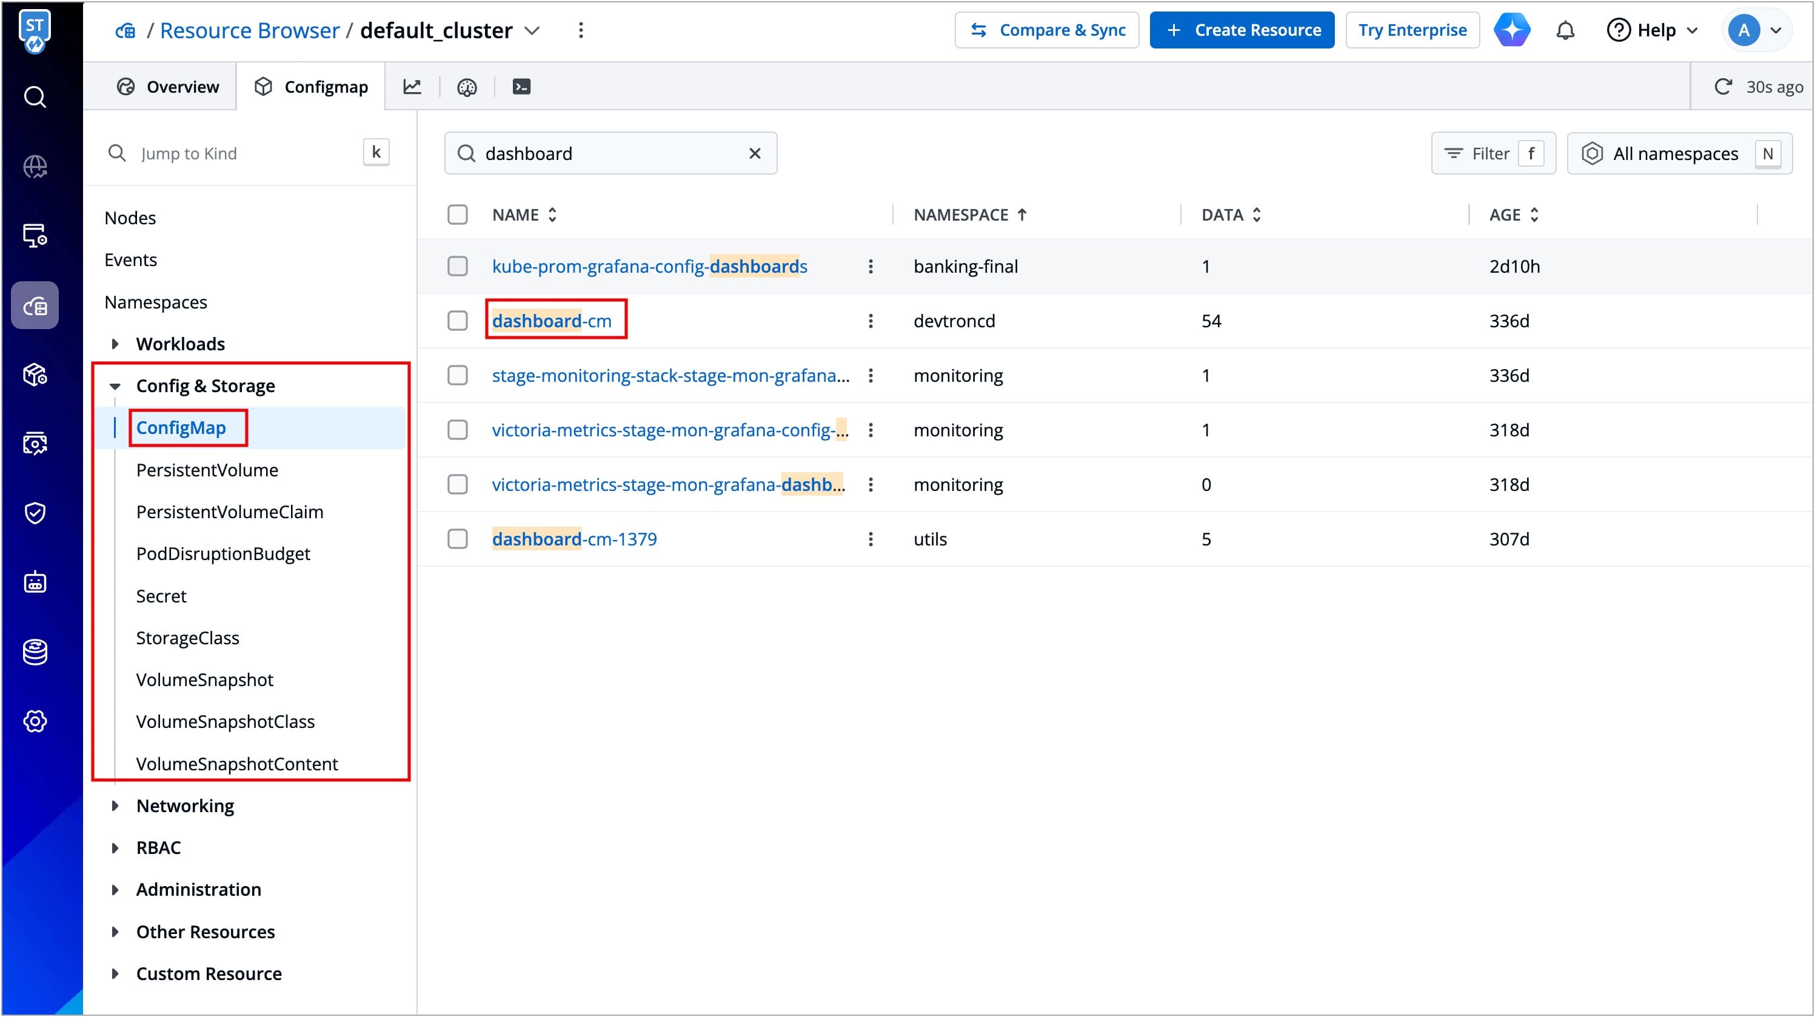Open the kube-prom-grafana-config-dashboards link
Image resolution: width=1815 pixels, height=1017 pixels.
point(649,266)
